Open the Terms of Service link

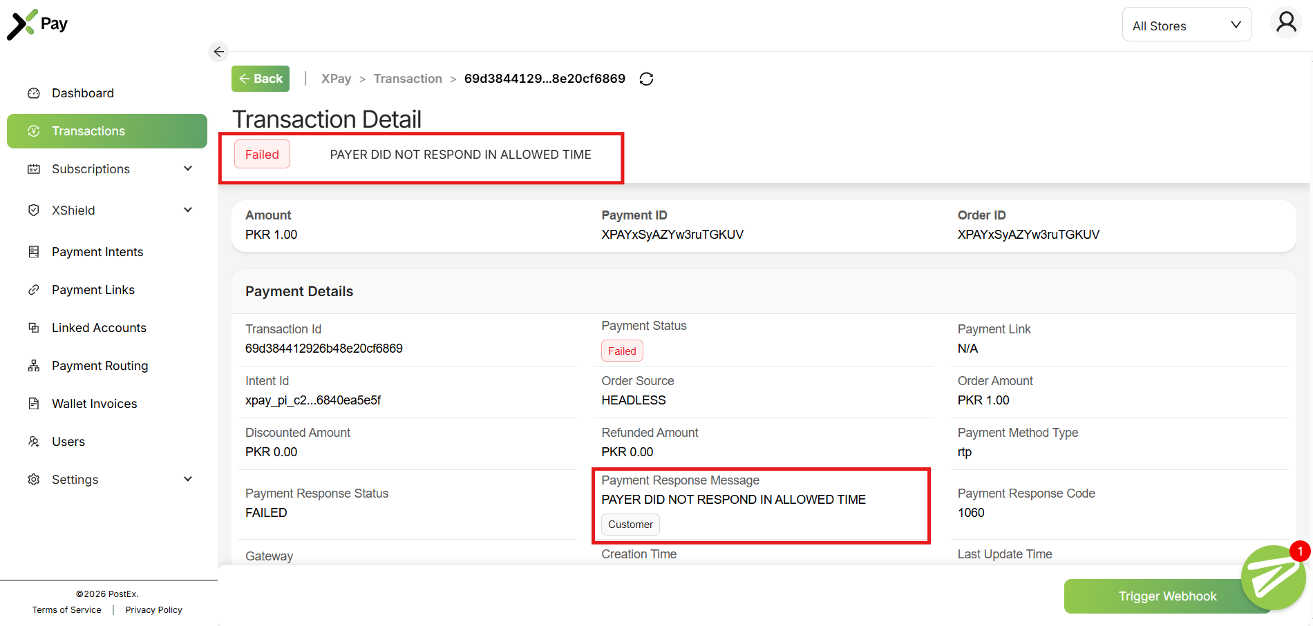pos(66,610)
